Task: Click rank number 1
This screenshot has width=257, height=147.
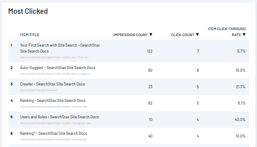Action: coord(11,45)
